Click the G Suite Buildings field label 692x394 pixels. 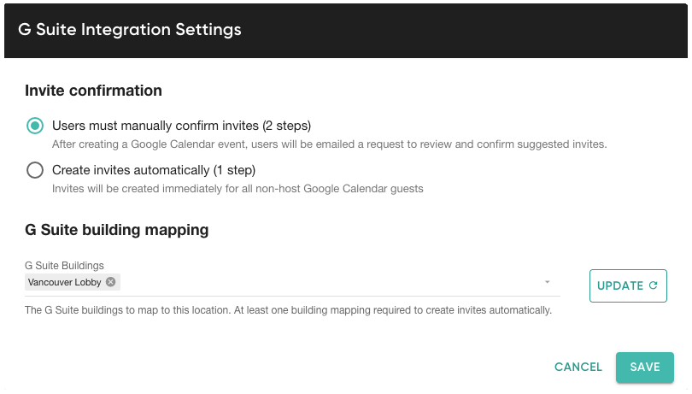64,266
